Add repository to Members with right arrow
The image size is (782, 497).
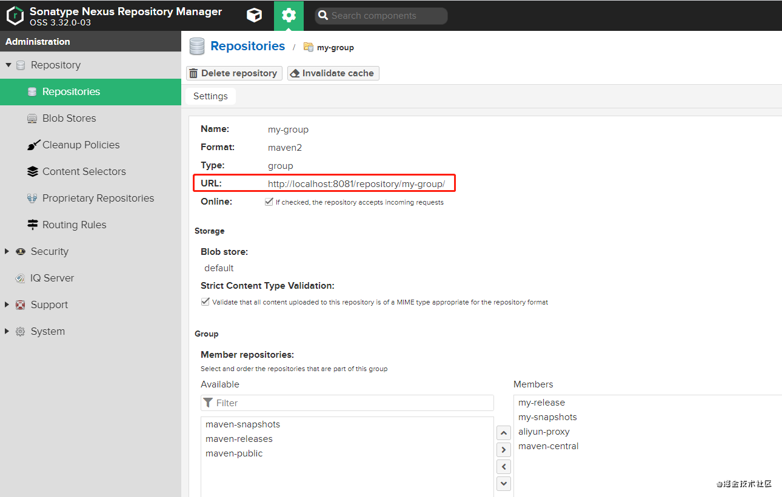coord(504,450)
